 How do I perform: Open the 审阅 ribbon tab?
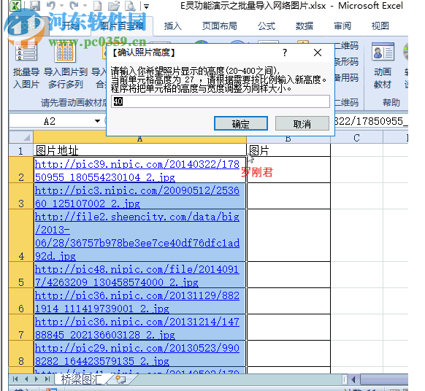pos(342,26)
